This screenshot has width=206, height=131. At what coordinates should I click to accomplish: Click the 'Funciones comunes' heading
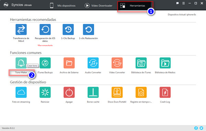(x=26, y=53)
